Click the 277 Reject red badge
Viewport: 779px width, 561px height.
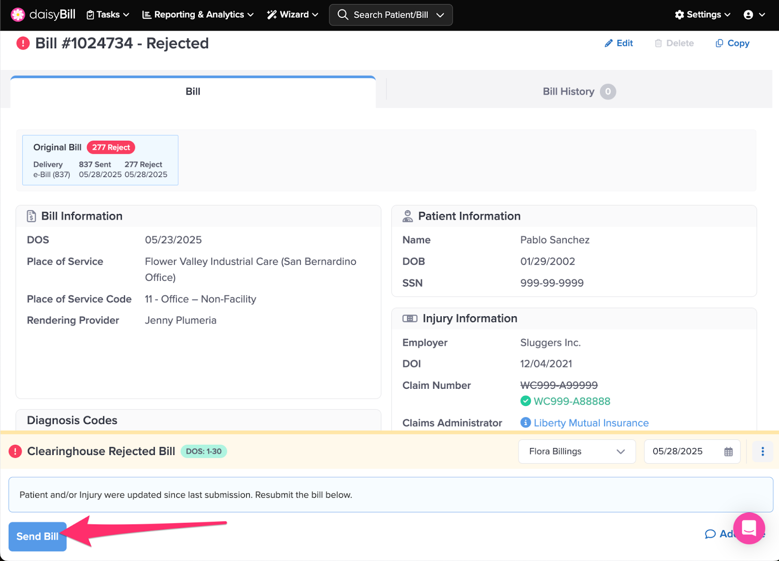point(111,147)
